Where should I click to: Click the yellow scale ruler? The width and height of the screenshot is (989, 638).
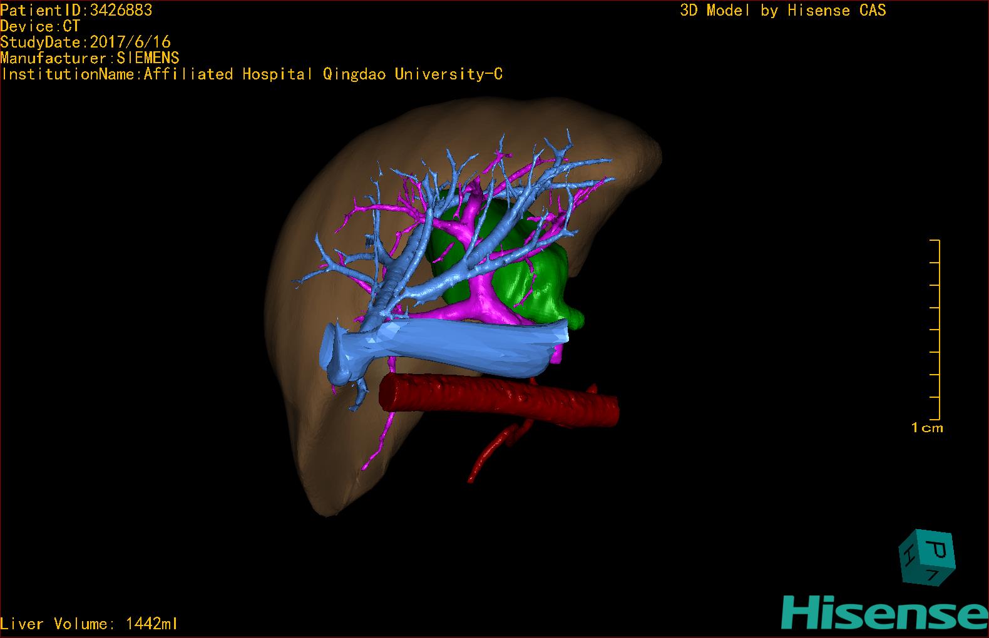pos(935,330)
